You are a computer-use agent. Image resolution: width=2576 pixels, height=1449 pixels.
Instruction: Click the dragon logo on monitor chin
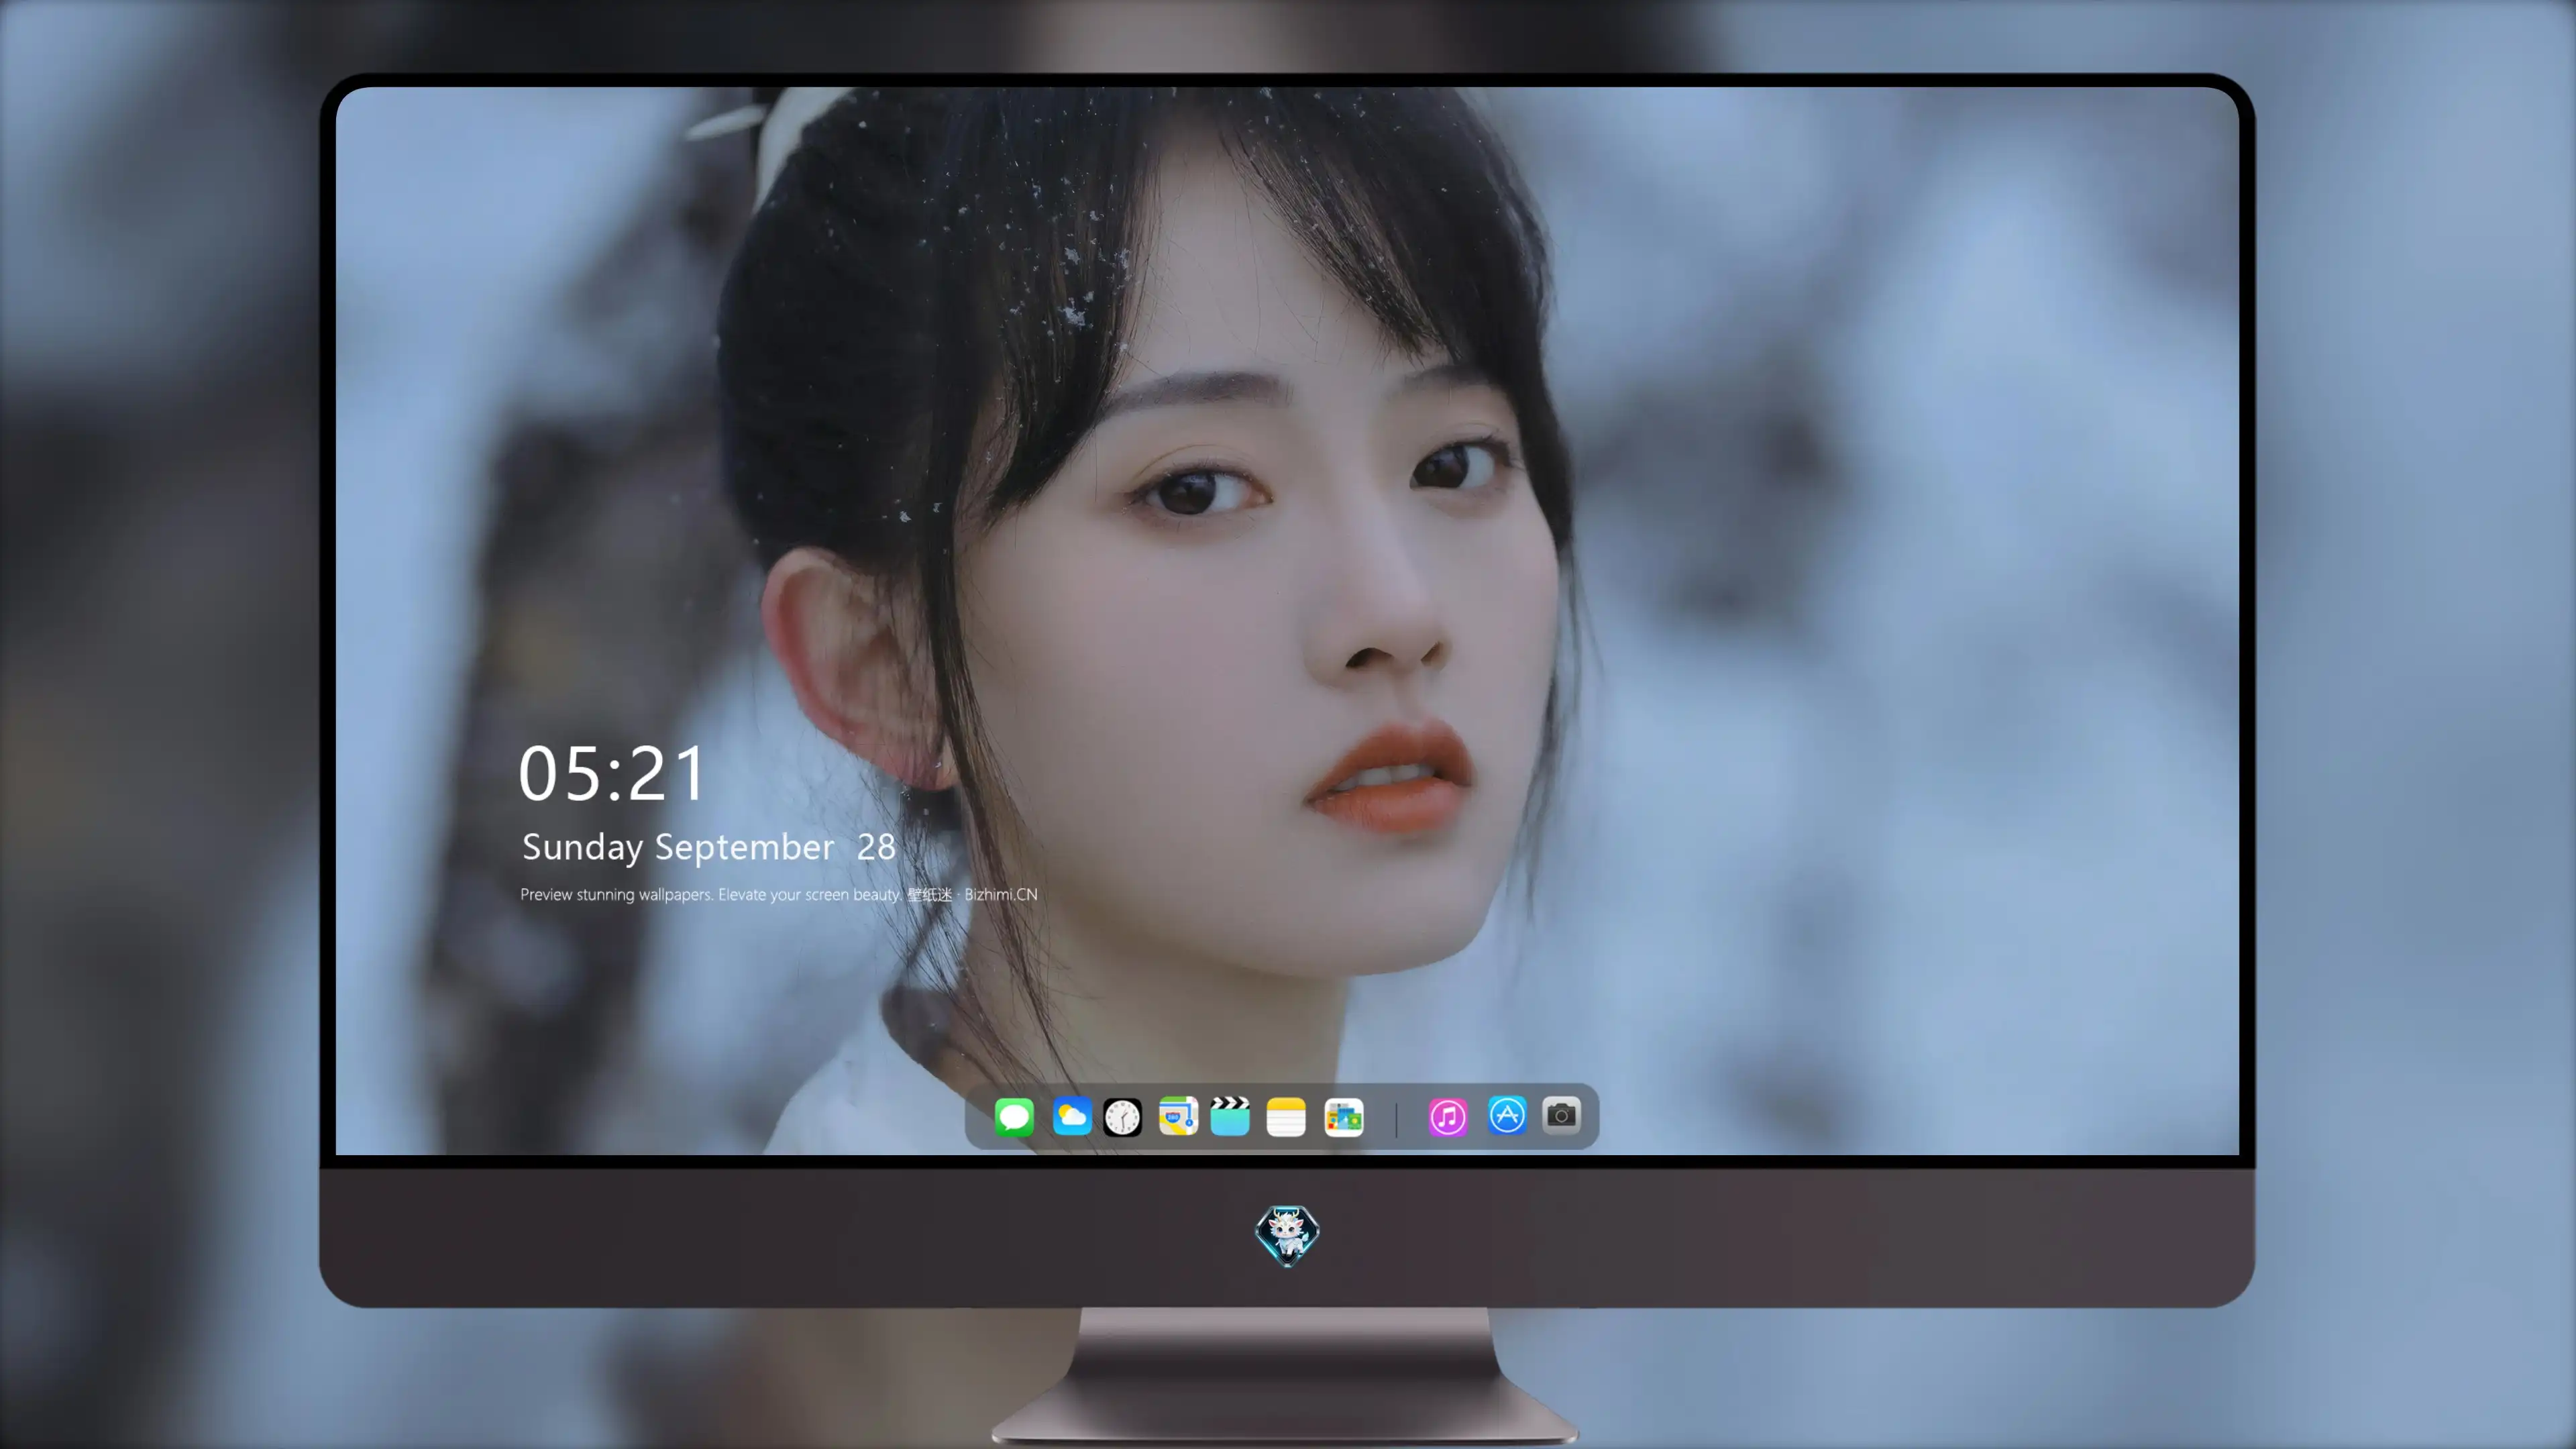(1287, 1235)
